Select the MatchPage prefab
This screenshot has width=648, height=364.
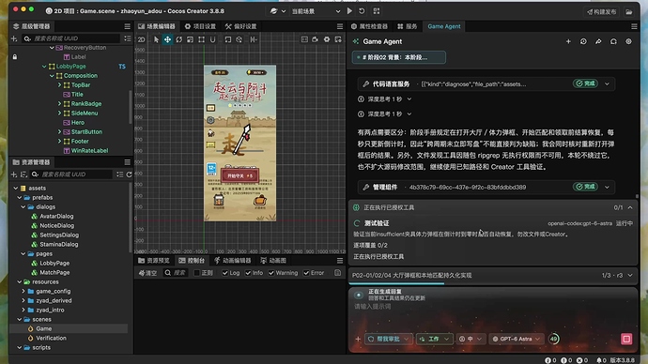(x=54, y=272)
